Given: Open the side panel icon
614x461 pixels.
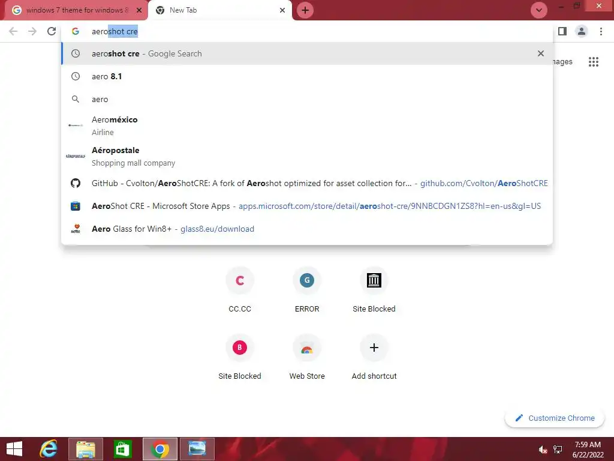Looking at the screenshot, I should (562, 31).
